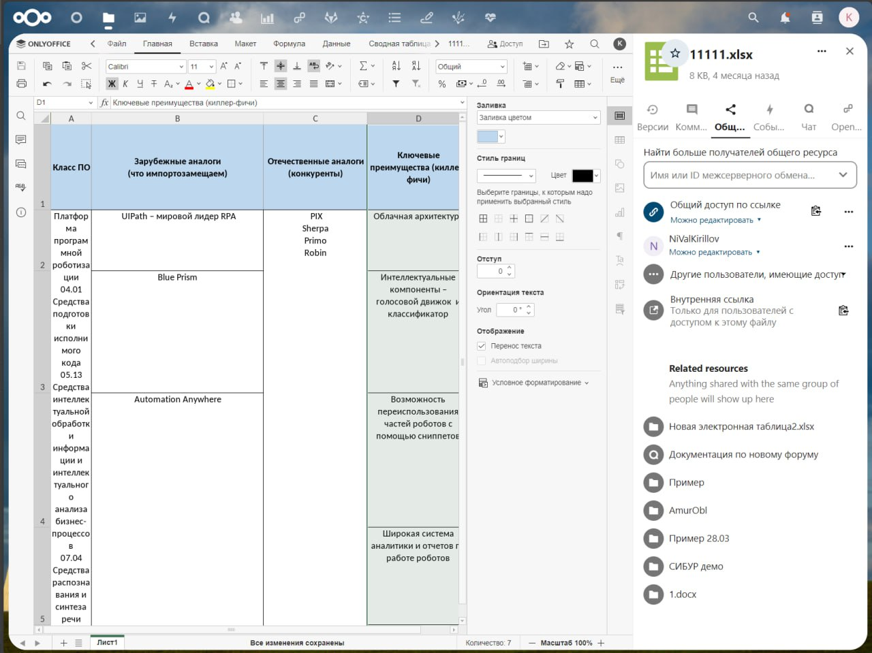The width and height of the screenshot is (872, 653).
Task: Open the related resource Пример 28.03
Action: tap(698, 539)
